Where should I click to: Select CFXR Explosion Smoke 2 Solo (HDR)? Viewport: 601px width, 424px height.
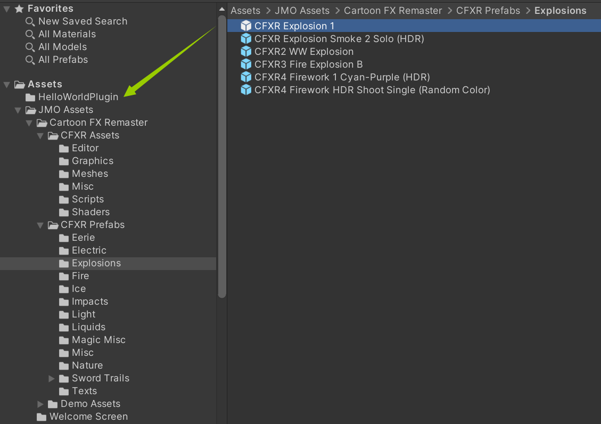(x=339, y=39)
